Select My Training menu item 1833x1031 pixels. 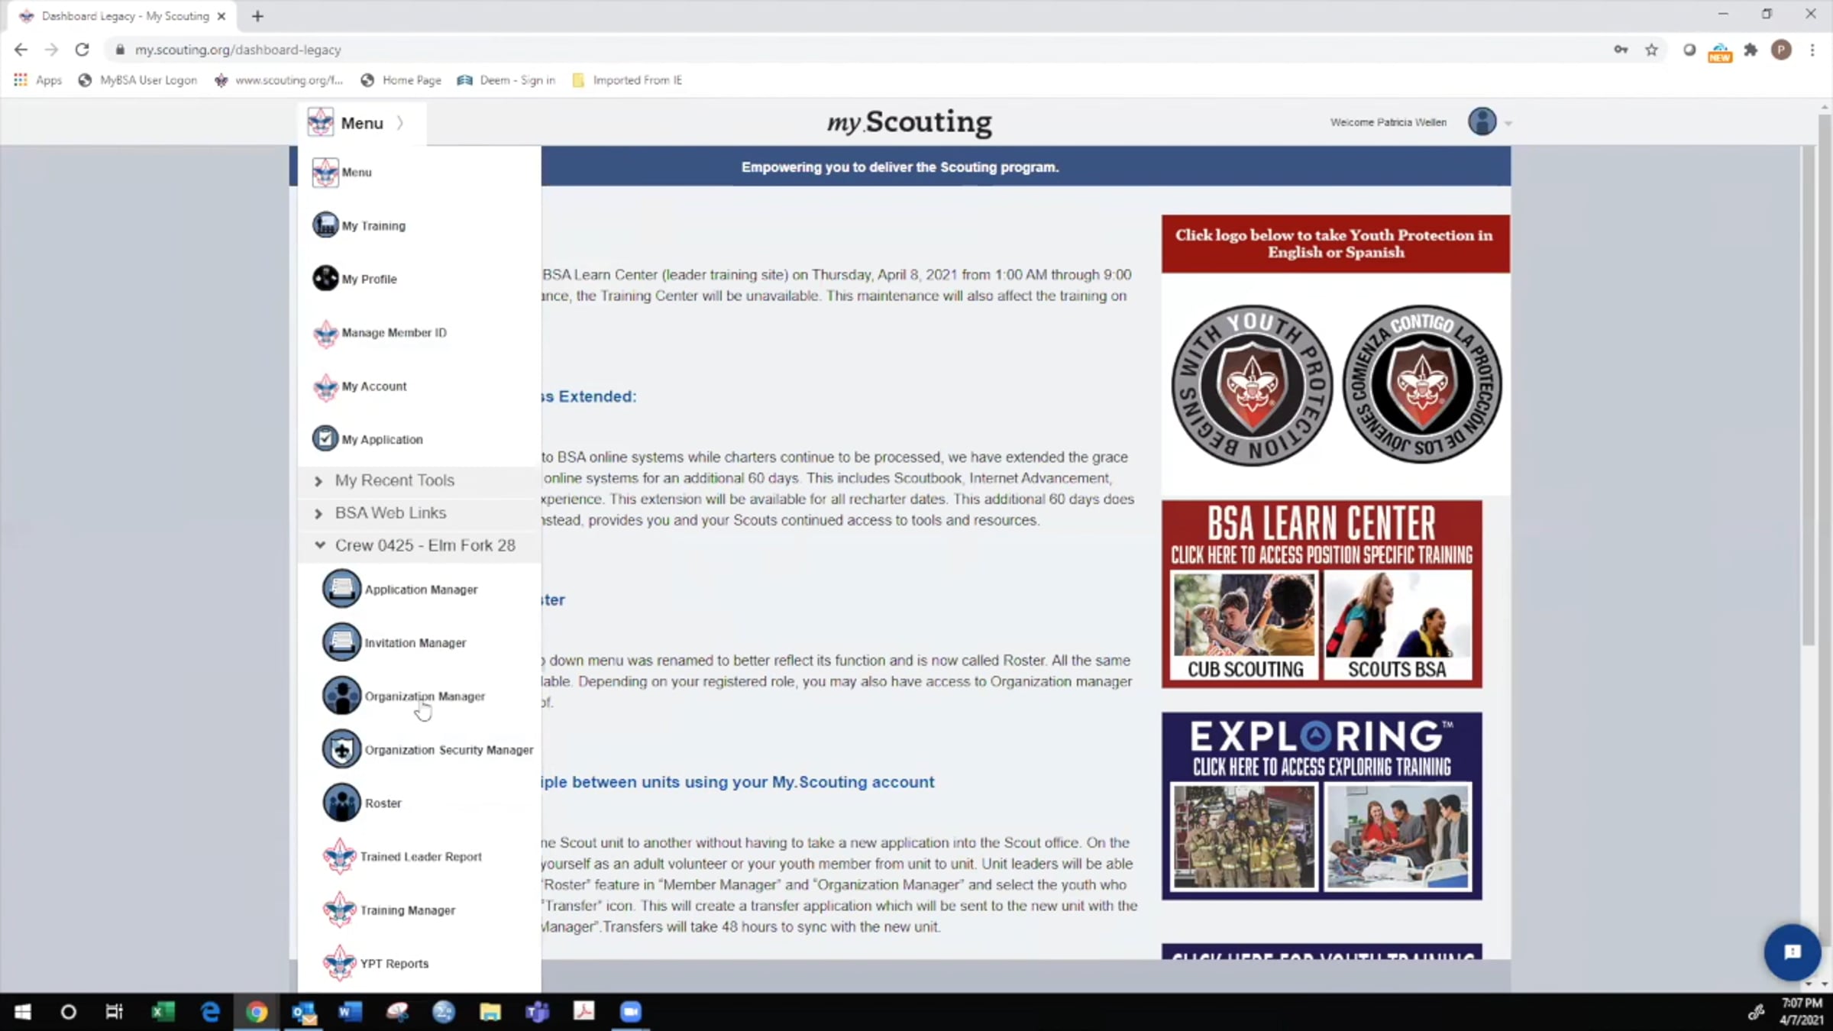[373, 226]
